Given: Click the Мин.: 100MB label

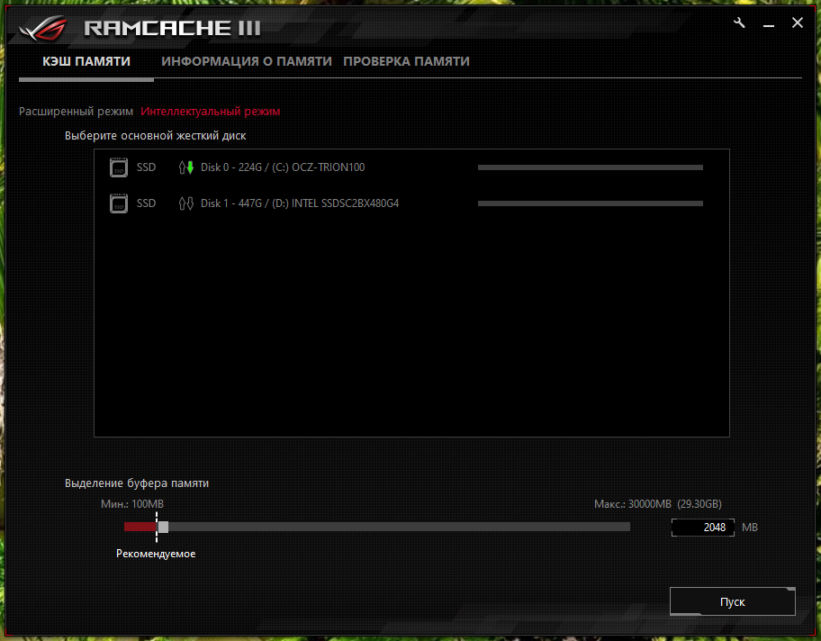Looking at the screenshot, I should (x=132, y=504).
